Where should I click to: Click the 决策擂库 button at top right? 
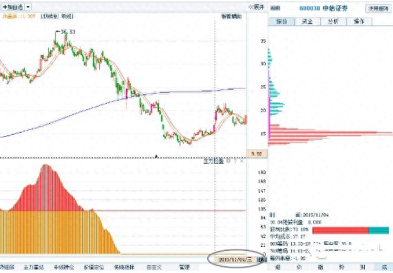[379, 8]
